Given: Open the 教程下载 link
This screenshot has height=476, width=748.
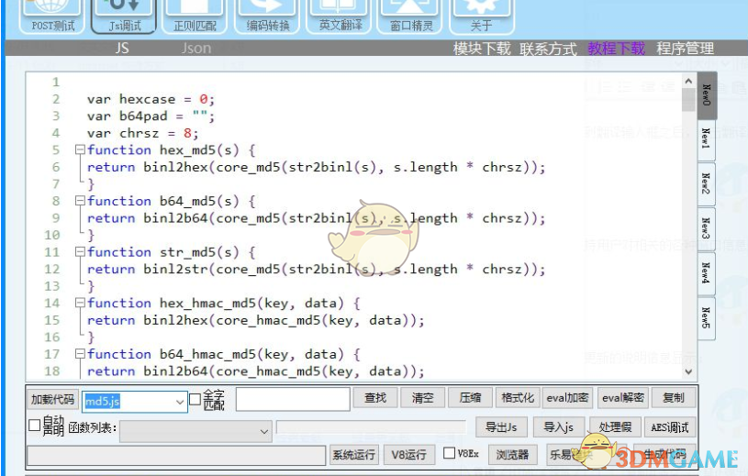Looking at the screenshot, I should [616, 49].
